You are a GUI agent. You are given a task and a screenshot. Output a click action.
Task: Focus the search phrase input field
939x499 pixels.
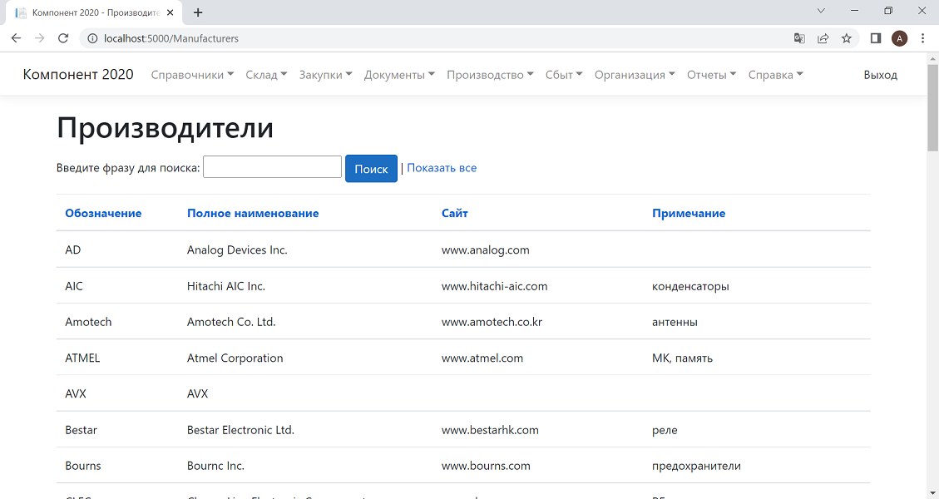[x=273, y=166]
